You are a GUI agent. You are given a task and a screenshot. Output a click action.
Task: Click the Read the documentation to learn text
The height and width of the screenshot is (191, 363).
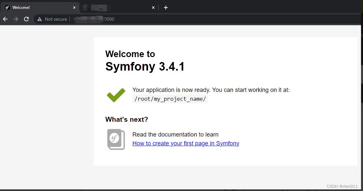(175, 135)
